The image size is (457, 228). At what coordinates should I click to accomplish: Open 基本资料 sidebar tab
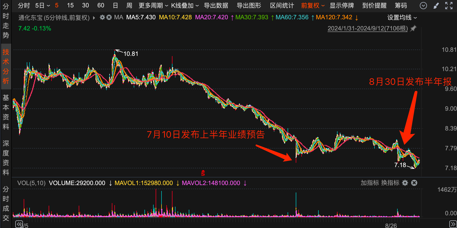(x=6, y=112)
